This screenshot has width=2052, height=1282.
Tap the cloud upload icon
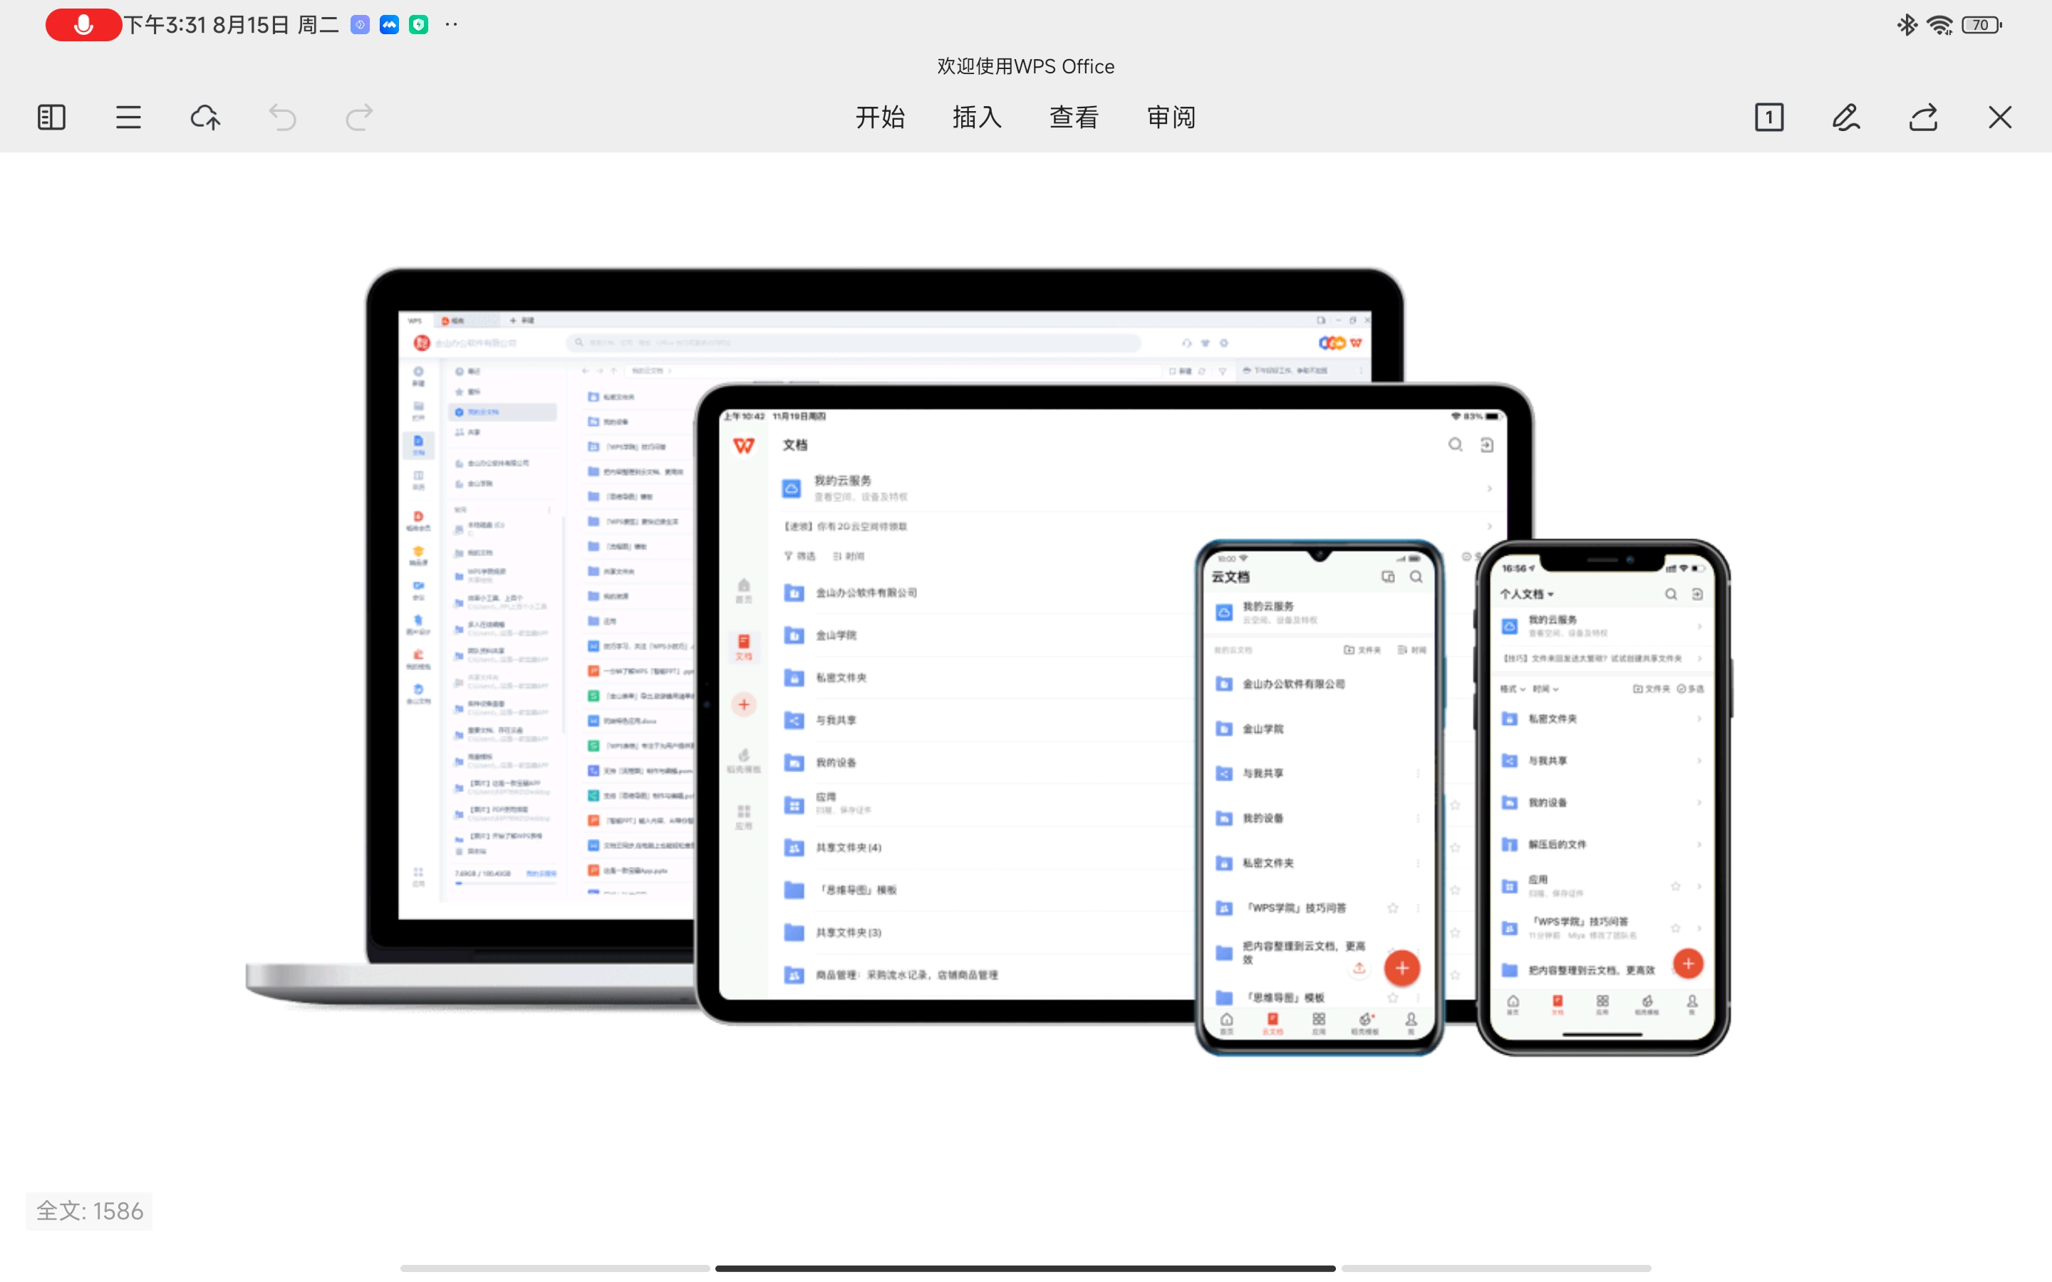click(205, 117)
